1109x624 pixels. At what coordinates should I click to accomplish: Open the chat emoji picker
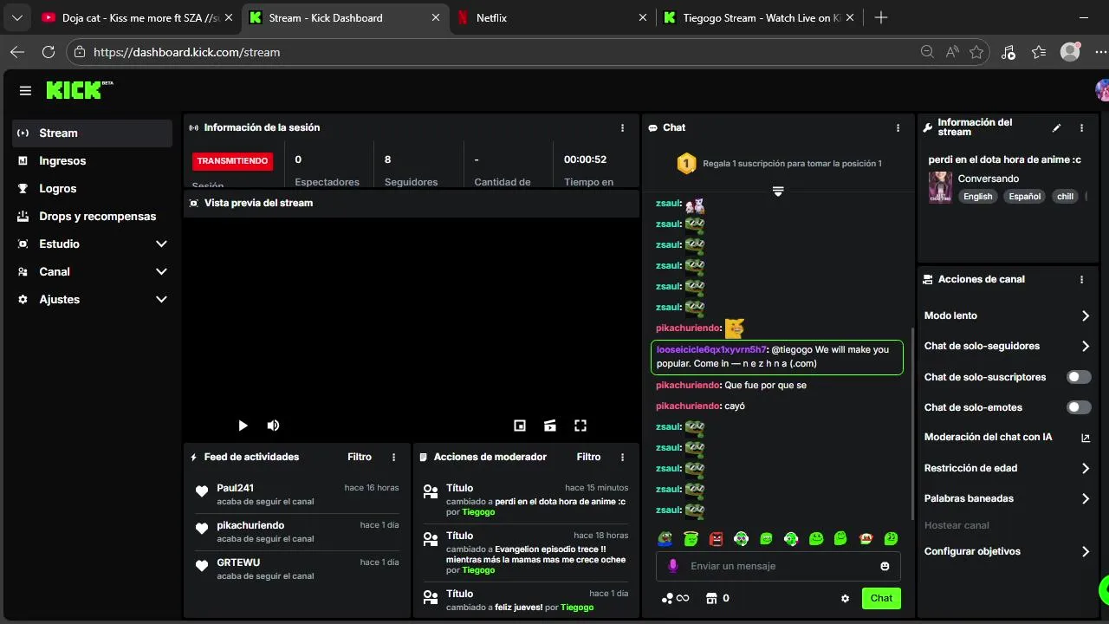pos(885,566)
